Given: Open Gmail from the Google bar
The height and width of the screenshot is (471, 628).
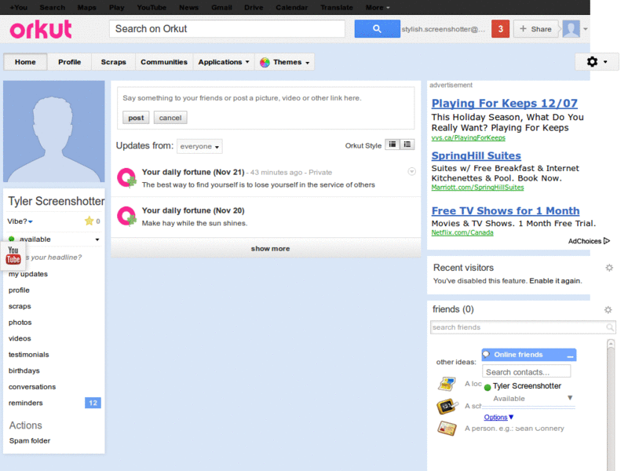Looking at the screenshot, I should click(x=221, y=7).
